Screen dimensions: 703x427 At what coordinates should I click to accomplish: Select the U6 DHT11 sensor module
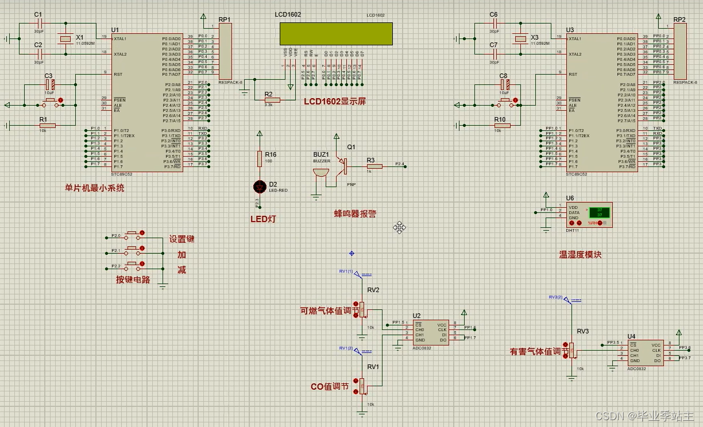[x=589, y=215]
